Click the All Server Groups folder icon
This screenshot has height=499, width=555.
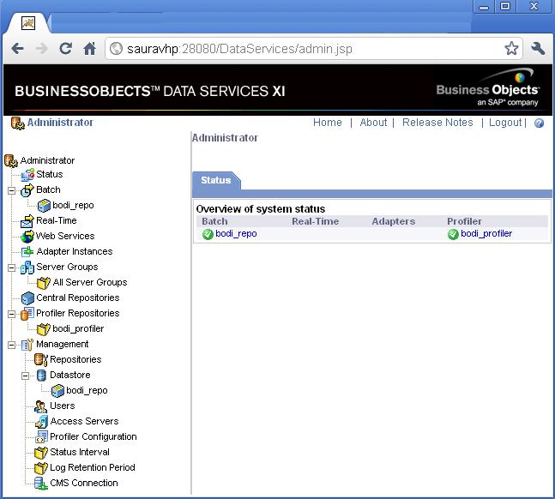coord(44,282)
